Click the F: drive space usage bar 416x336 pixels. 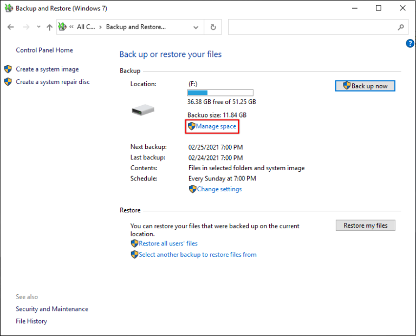click(220, 93)
